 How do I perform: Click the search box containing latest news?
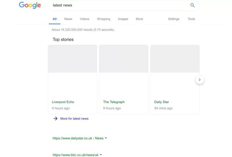118,5
